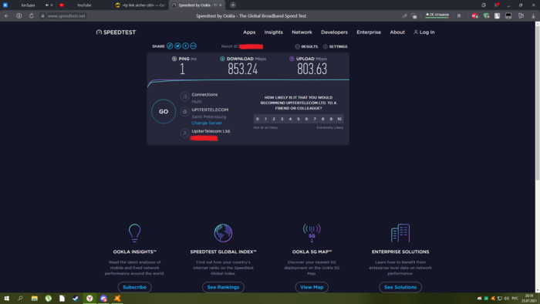
Task: Click the Speedtest Global Index globe icon
Action: click(x=223, y=233)
